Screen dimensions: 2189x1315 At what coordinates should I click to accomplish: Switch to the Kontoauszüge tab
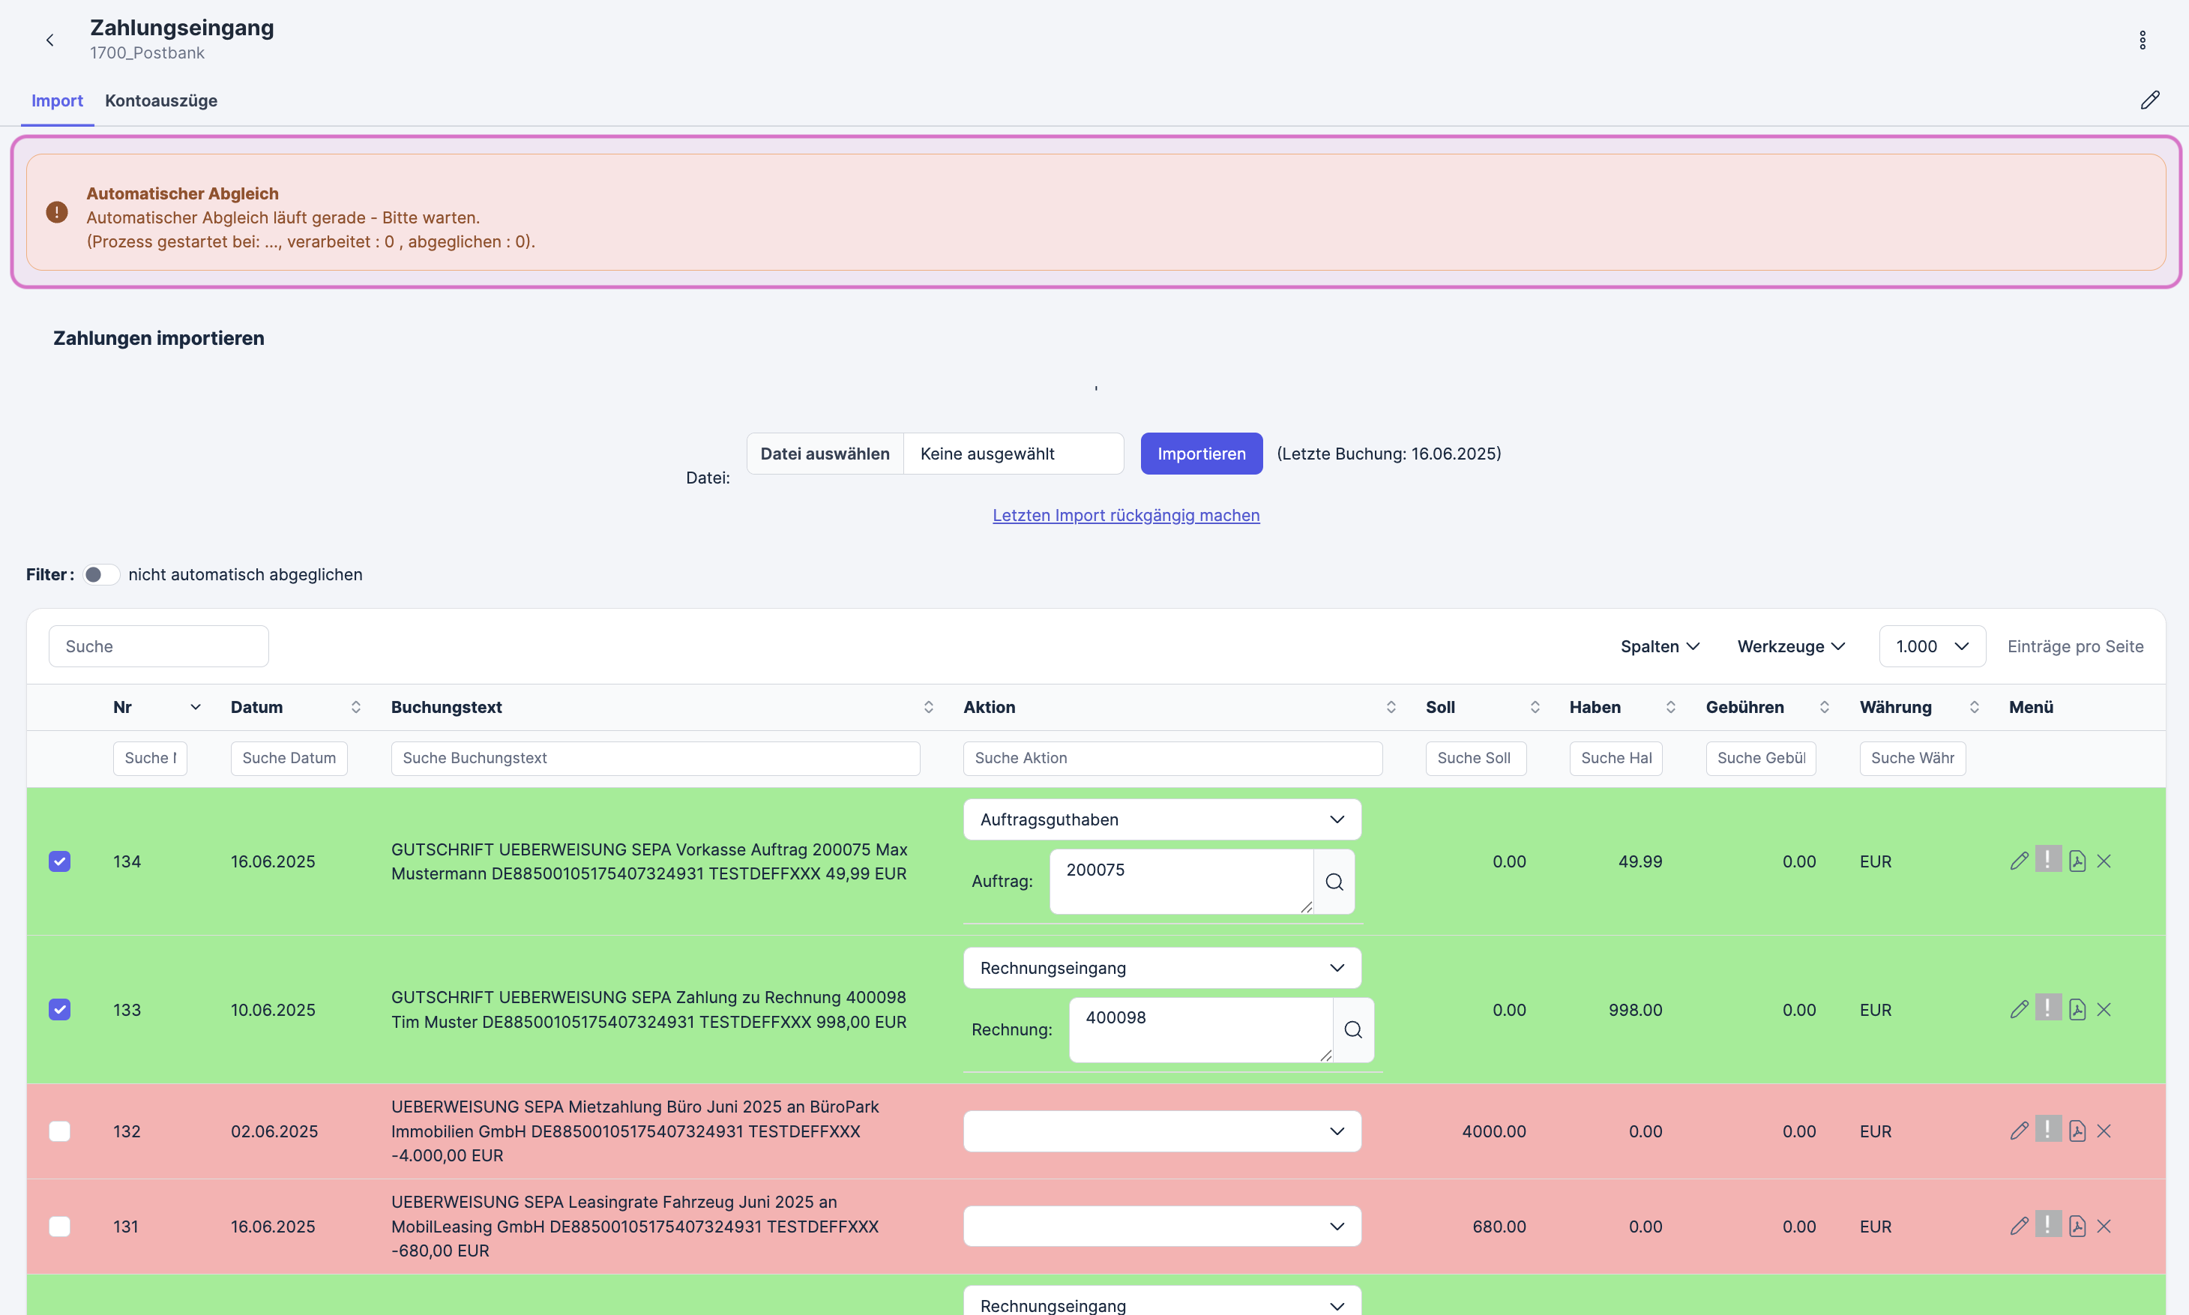161,100
